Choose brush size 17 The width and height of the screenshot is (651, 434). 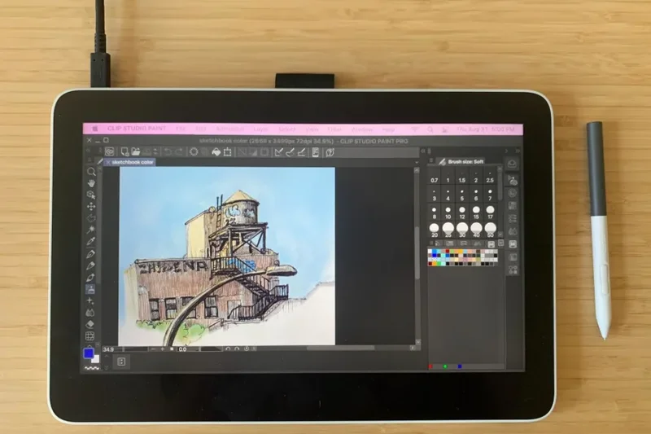point(491,213)
